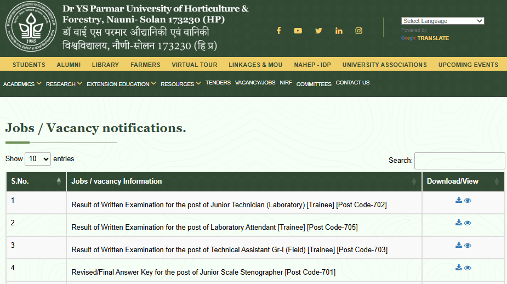Open the Farmers menu item

tap(145, 65)
